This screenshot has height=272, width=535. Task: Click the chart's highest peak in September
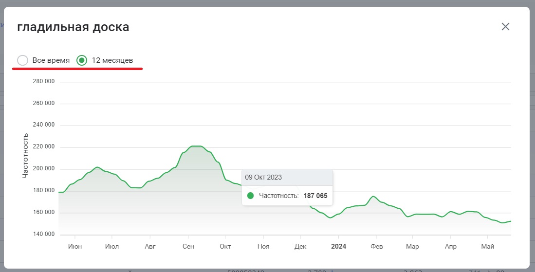pos(196,146)
